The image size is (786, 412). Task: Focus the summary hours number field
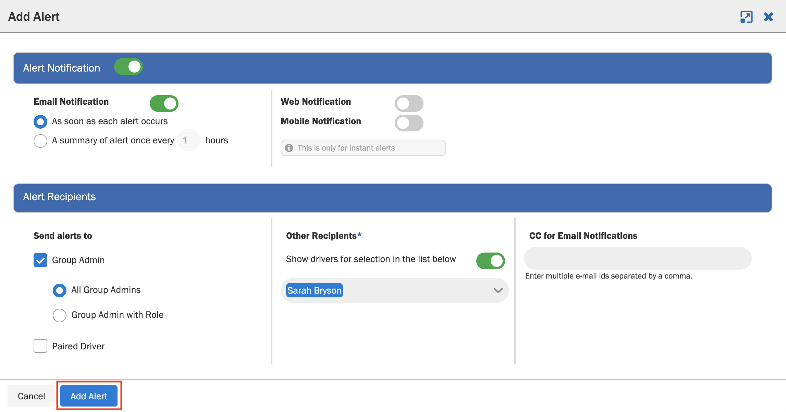coord(188,140)
